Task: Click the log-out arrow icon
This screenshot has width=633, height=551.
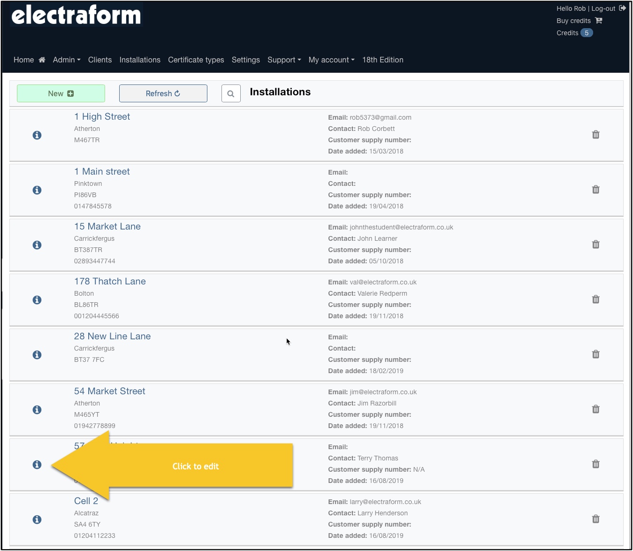Action: [x=623, y=8]
